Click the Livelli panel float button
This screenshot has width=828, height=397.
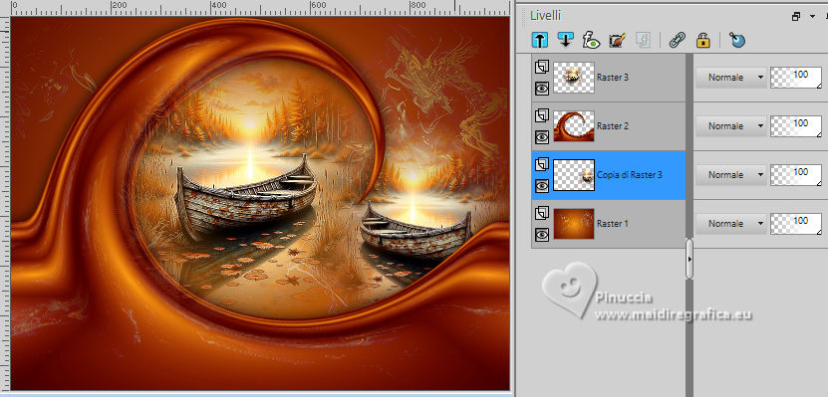pyautogui.click(x=796, y=16)
